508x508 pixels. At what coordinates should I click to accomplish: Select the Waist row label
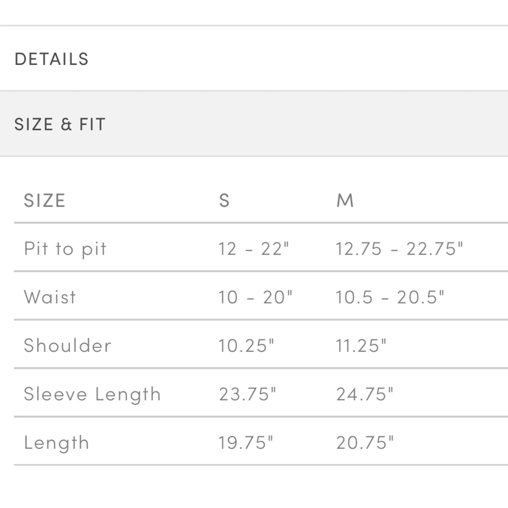pos(50,297)
